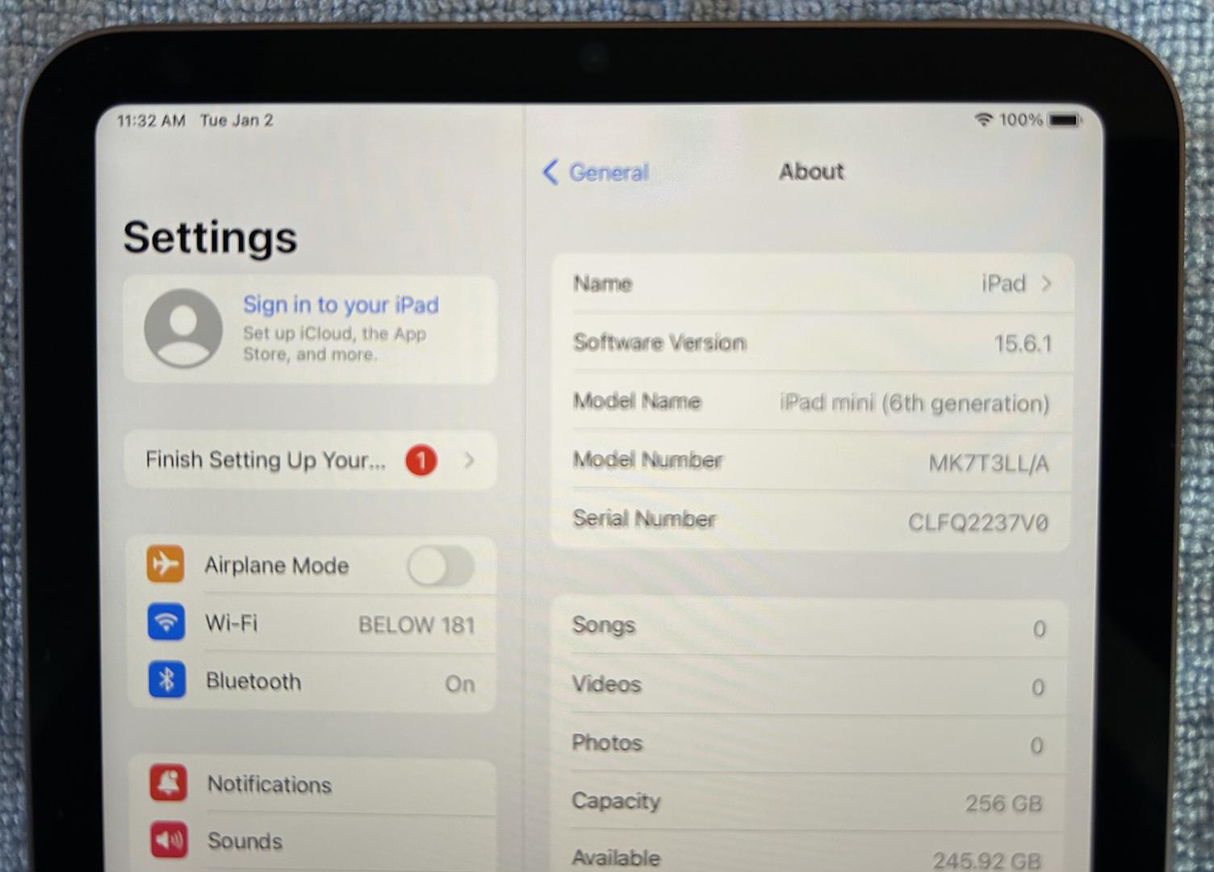The height and width of the screenshot is (872, 1214).
Task: Tap the Videos row label
Action: (x=607, y=685)
